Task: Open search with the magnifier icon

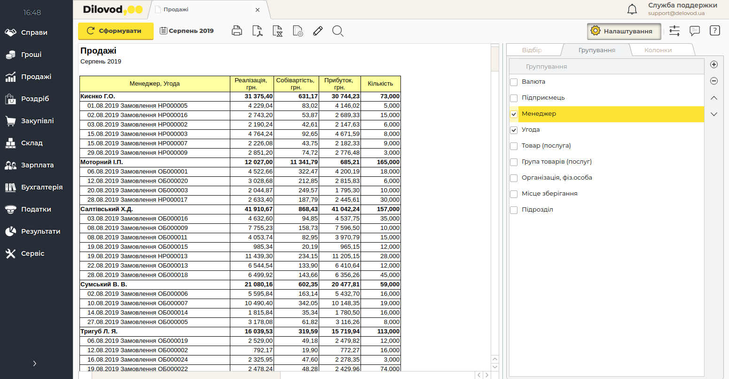Action: 337,31
